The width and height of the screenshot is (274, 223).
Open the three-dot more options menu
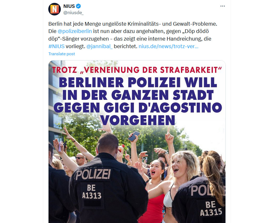click(222, 6)
